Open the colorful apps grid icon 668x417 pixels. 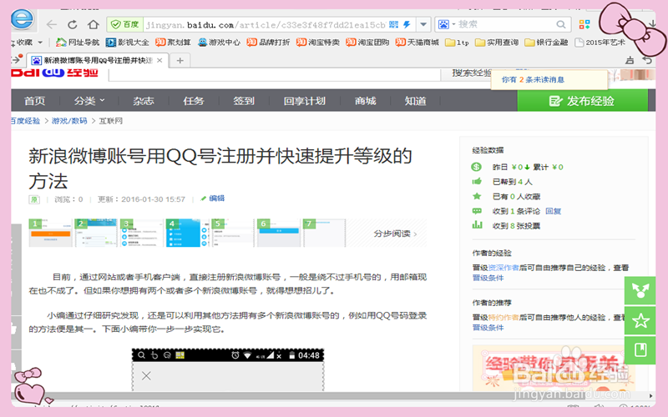(x=584, y=24)
